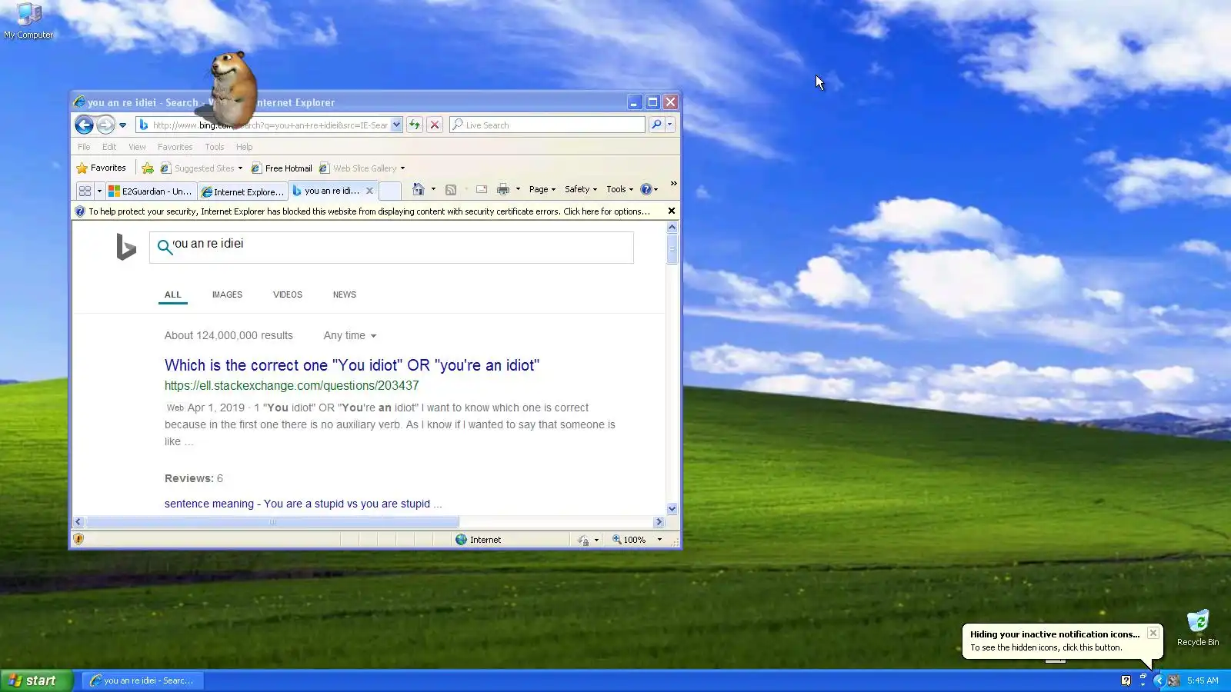Open the File menu

point(84,147)
